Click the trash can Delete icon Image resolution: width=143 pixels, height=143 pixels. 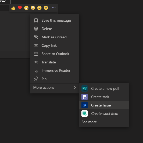pyautogui.click(x=36, y=29)
